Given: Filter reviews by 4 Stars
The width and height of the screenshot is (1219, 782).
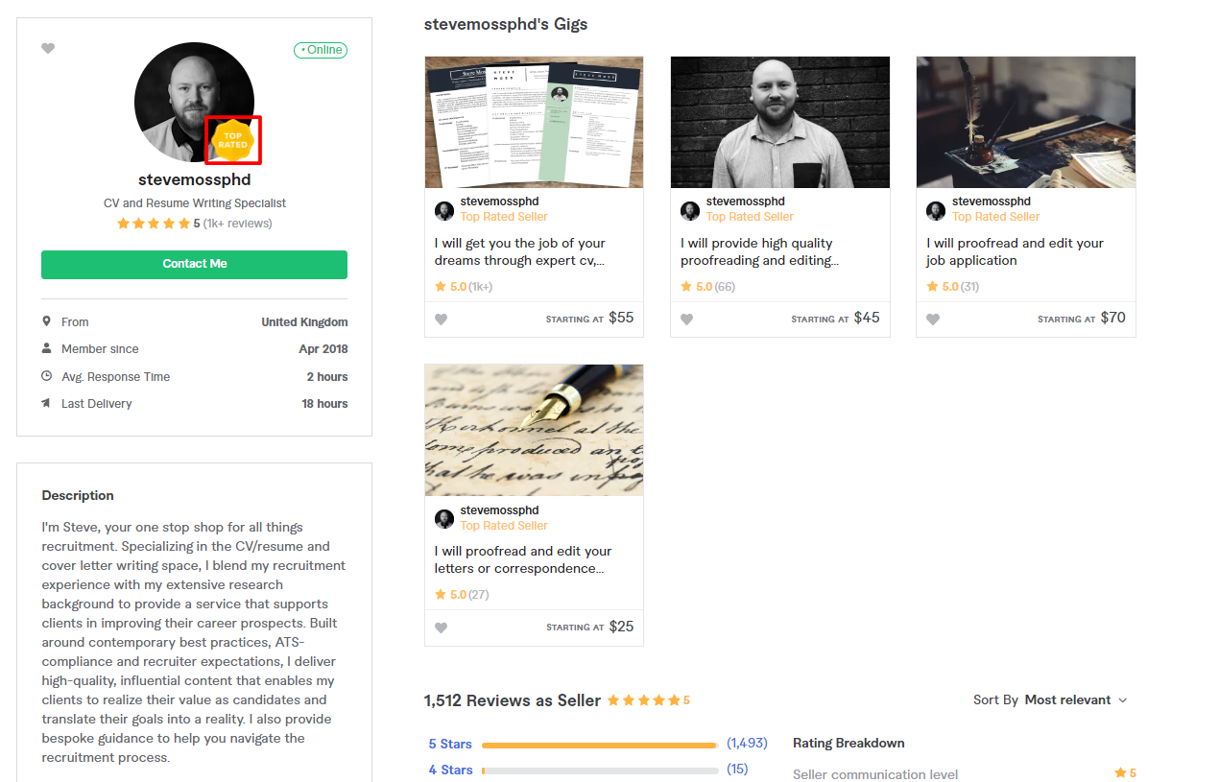Looking at the screenshot, I should click(451, 770).
